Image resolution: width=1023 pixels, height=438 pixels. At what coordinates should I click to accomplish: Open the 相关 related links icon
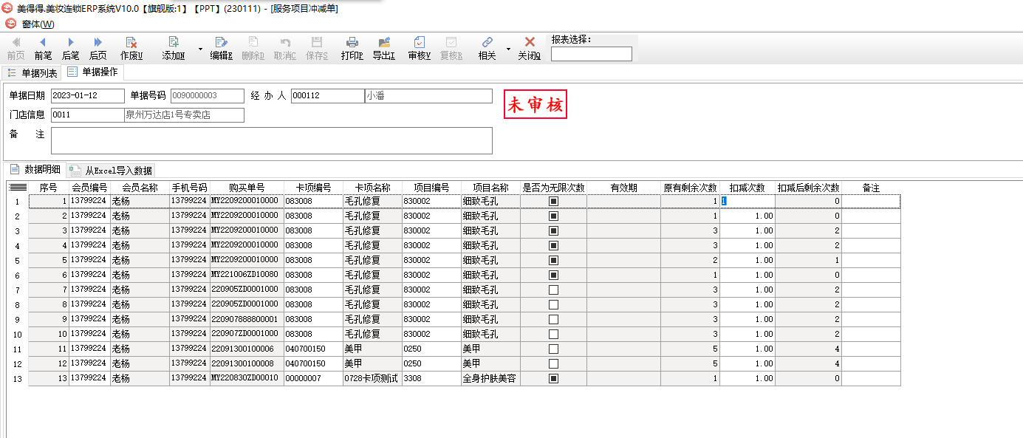point(487,49)
